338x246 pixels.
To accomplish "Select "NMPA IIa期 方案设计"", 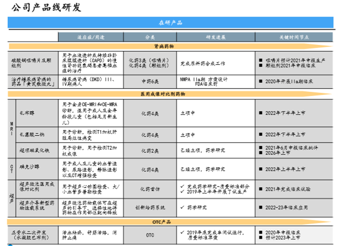I will point(204,79).
